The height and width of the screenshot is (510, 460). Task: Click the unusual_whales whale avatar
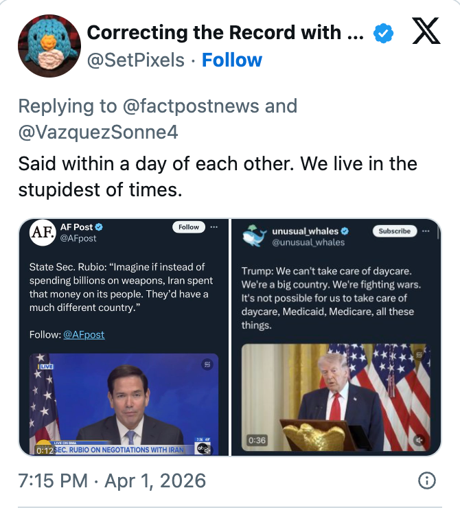click(x=255, y=236)
